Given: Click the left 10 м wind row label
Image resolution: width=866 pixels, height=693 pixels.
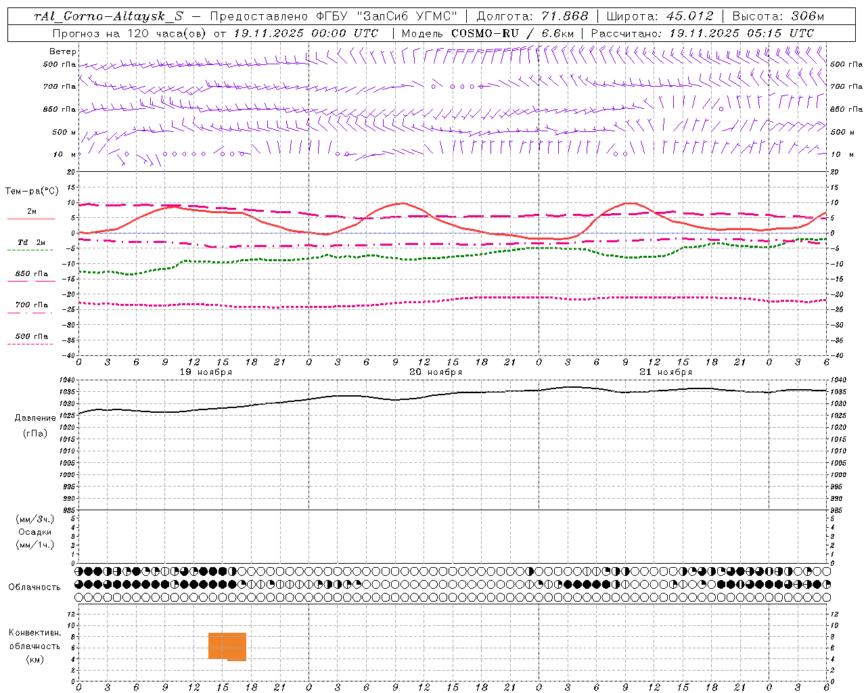Looking at the screenshot, I should pos(66,154).
